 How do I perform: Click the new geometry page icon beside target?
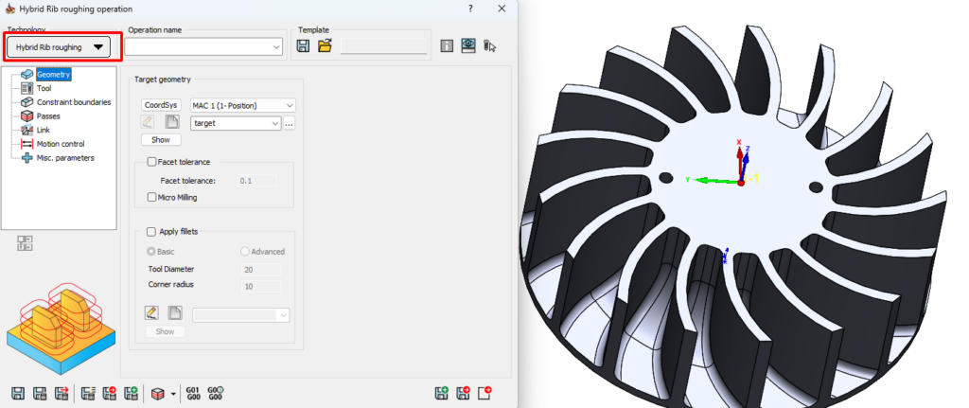(x=172, y=122)
